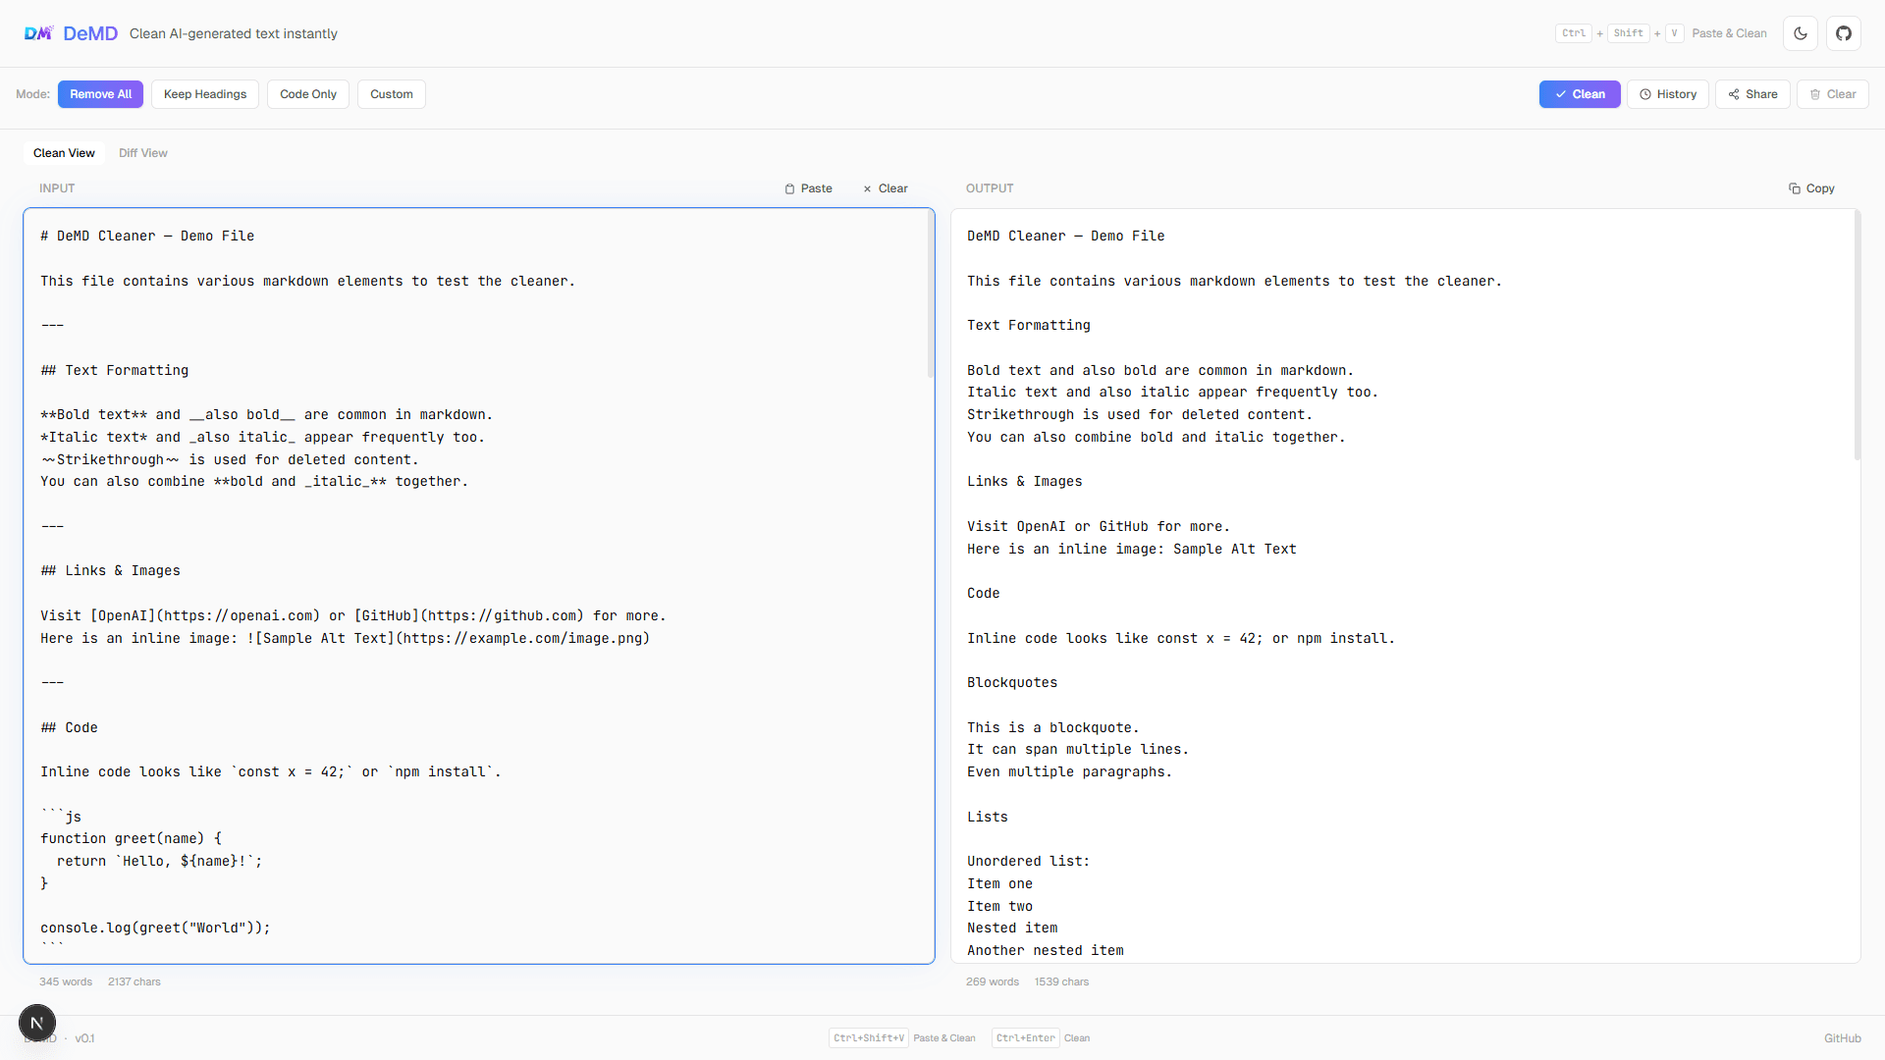1885x1060 pixels.
Task: Run the Clean action
Action: [x=1580, y=94]
